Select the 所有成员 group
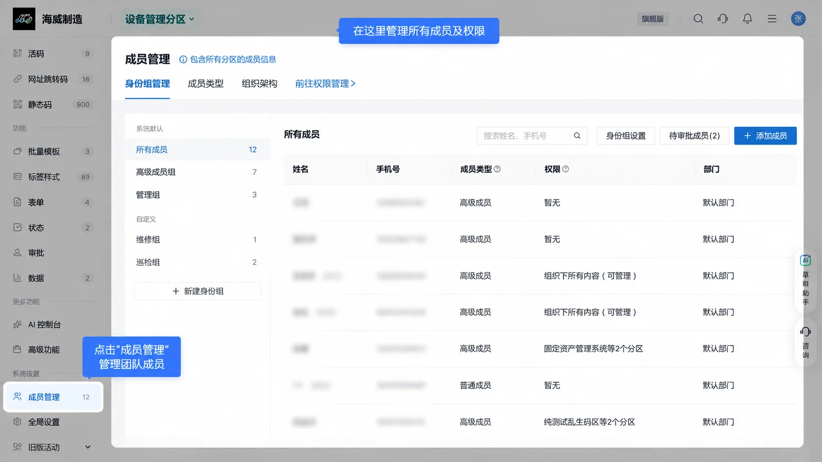This screenshot has width=822, height=462. tap(198, 149)
